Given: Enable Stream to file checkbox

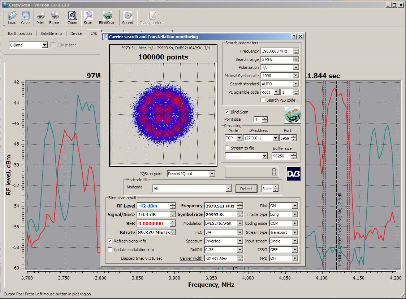Looking at the screenshot, I should pos(227,148).
